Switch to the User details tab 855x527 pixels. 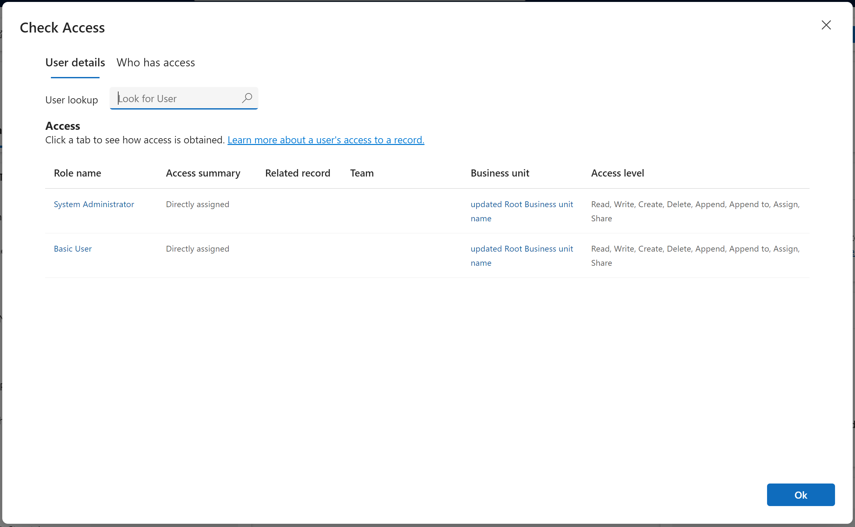tap(75, 63)
